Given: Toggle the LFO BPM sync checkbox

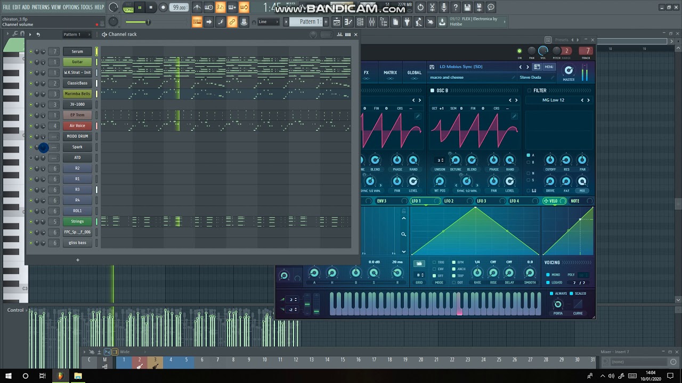Looking at the screenshot, I should coord(454,262).
